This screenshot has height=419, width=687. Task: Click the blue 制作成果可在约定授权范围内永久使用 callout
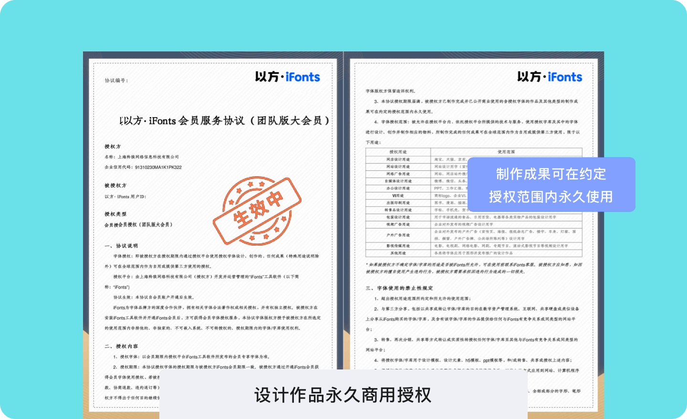click(551, 185)
